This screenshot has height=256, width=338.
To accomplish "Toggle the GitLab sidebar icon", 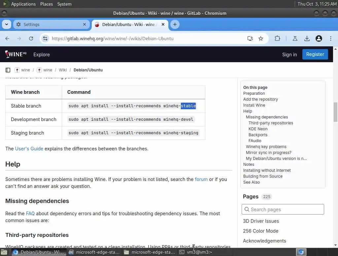I will point(8,70).
